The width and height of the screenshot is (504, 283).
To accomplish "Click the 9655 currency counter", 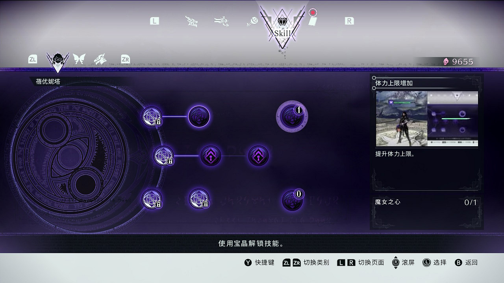I will point(458,62).
